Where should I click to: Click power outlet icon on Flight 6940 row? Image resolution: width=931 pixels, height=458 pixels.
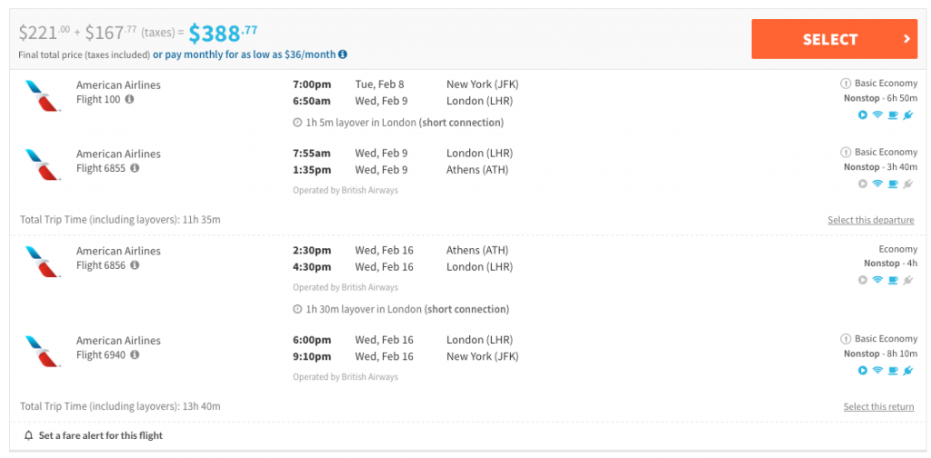(x=907, y=370)
